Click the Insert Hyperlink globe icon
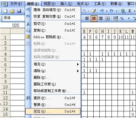Screen dimensions: 136x118 coord(123,11)
